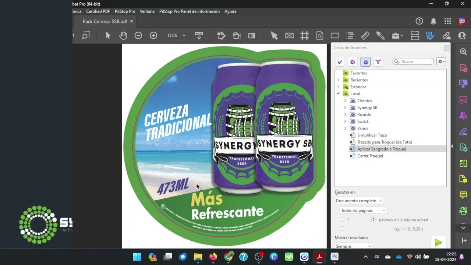Open the Action Lists toolbar icon
471x265 pixels.
pyautogui.click(x=430, y=36)
